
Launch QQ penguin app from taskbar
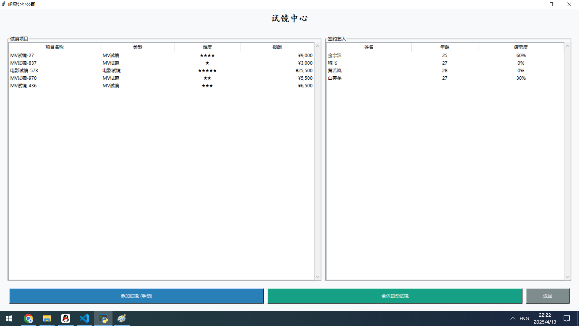pos(66,318)
